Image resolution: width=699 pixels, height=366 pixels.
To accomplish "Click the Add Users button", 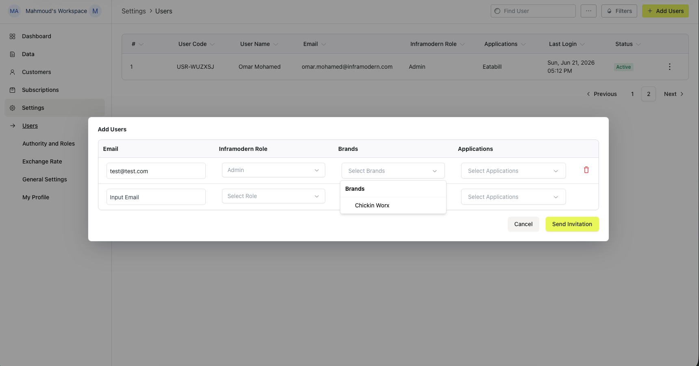I will click(665, 11).
